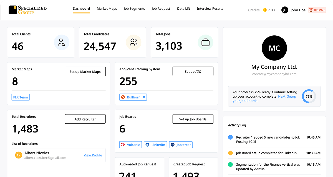
Task: Click the AN recruiter avatar icon
Action: (x=18, y=155)
